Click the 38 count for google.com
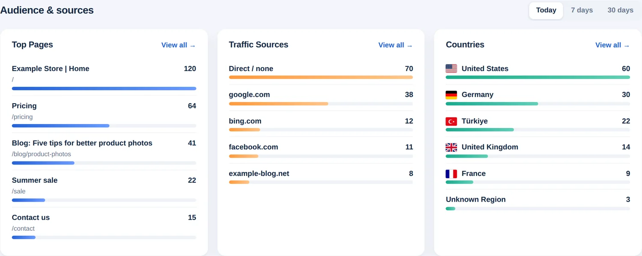Screen dimensions: 642x256 [409, 95]
